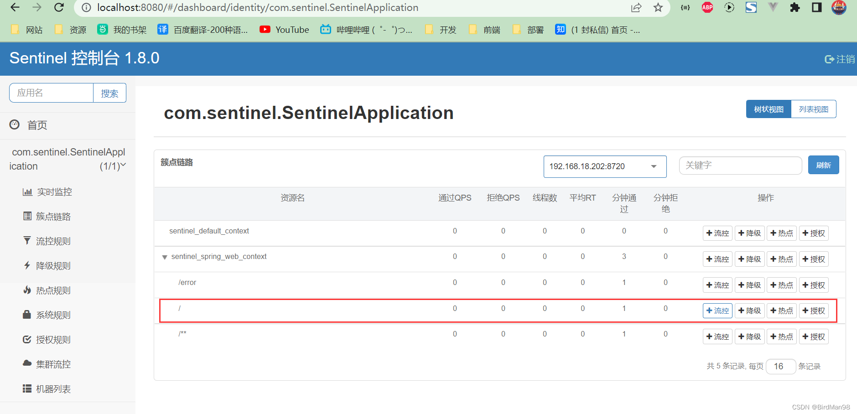Add 授权 rule for the / resource
The image size is (857, 414).
coord(814,310)
